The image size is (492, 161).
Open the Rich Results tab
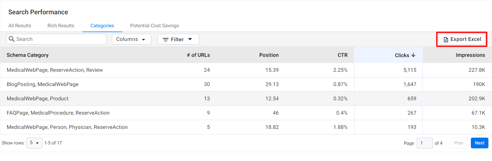[x=61, y=26]
